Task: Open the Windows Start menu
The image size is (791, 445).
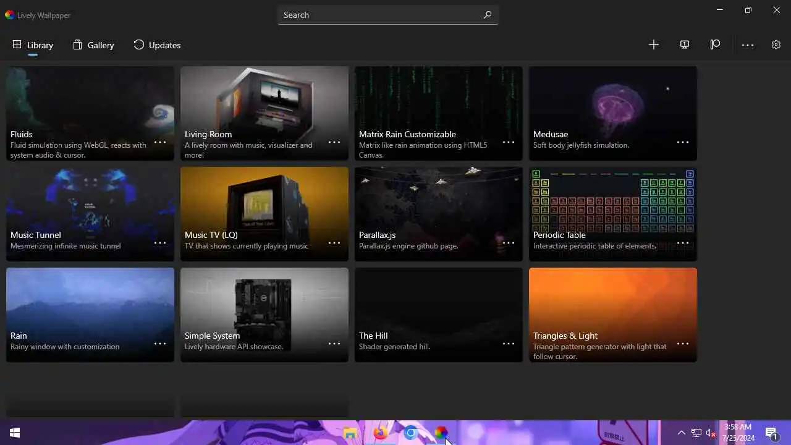Action: pos(15,433)
